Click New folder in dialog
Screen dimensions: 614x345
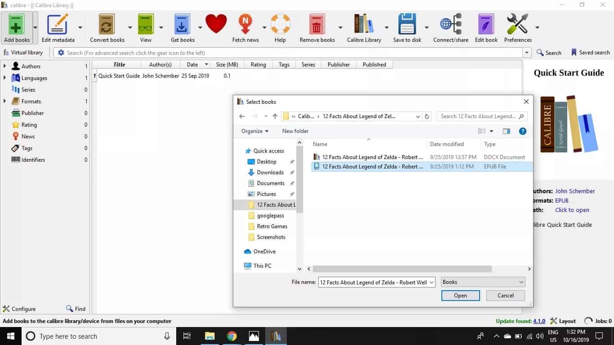295,131
